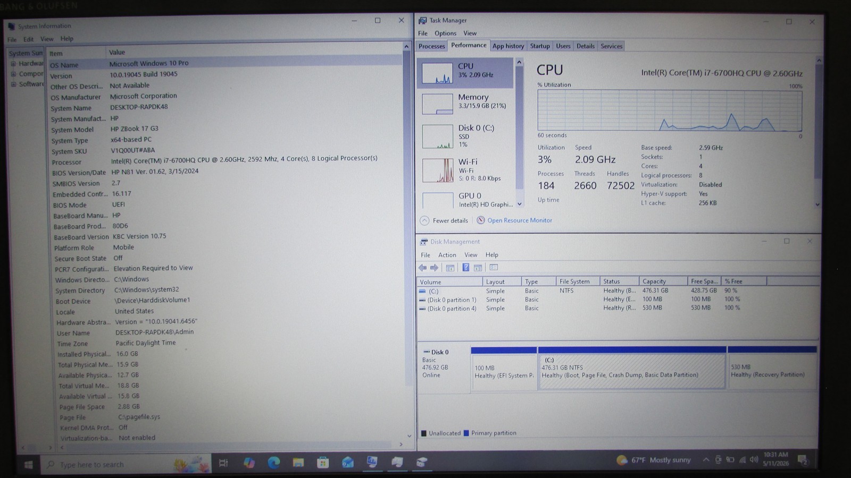Click Fewer details in Task Manager
Screen dimensions: 851x478
point(450,220)
